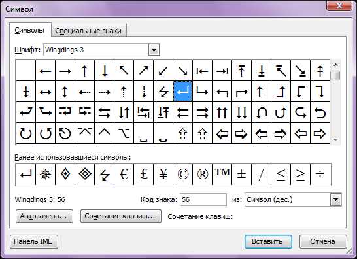Viewport: 357px width, 259px height.
Task: Click the Отмена button
Action: pyautogui.click(x=323, y=241)
